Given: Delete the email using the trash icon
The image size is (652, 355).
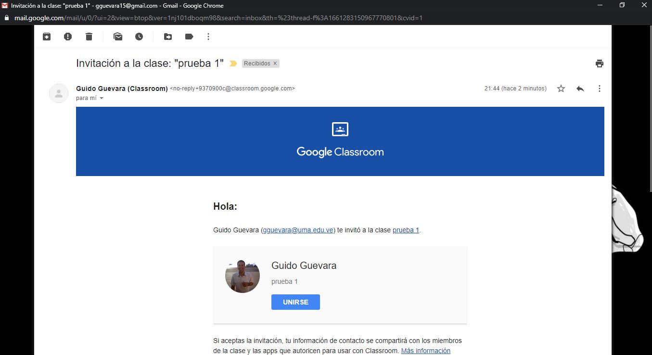Looking at the screenshot, I should pyautogui.click(x=89, y=36).
